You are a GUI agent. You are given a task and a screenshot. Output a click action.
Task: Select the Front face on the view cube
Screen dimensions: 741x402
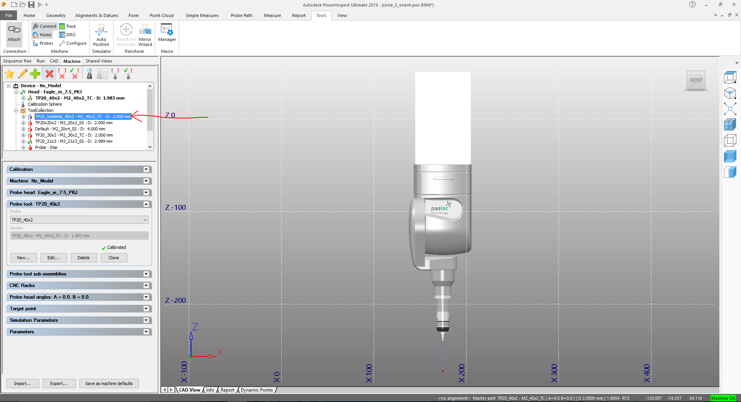pos(695,80)
